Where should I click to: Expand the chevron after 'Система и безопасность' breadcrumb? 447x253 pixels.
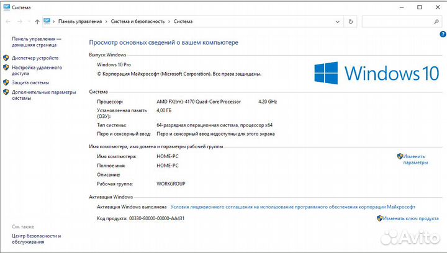click(169, 22)
